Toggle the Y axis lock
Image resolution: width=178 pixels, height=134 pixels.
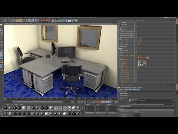tap(31, 21)
